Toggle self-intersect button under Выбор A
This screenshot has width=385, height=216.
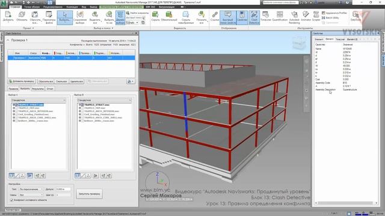pos(29,176)
